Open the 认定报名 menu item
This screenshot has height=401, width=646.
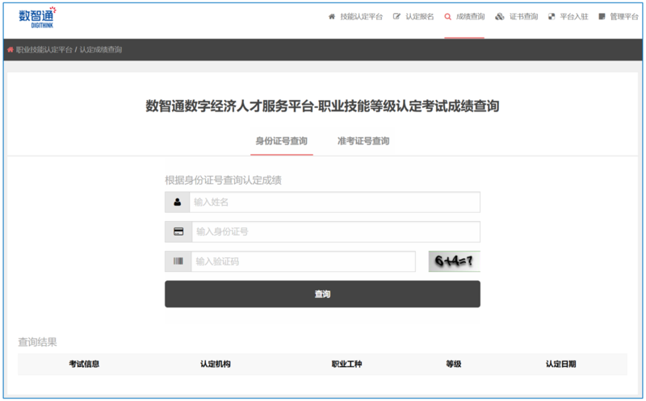[419, 16]
